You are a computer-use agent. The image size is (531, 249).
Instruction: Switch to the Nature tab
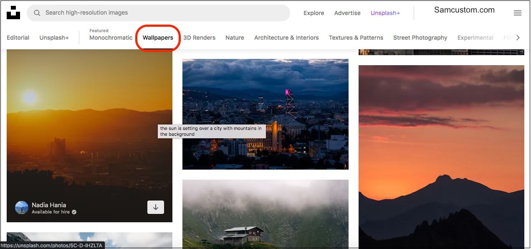pos(235,38)
